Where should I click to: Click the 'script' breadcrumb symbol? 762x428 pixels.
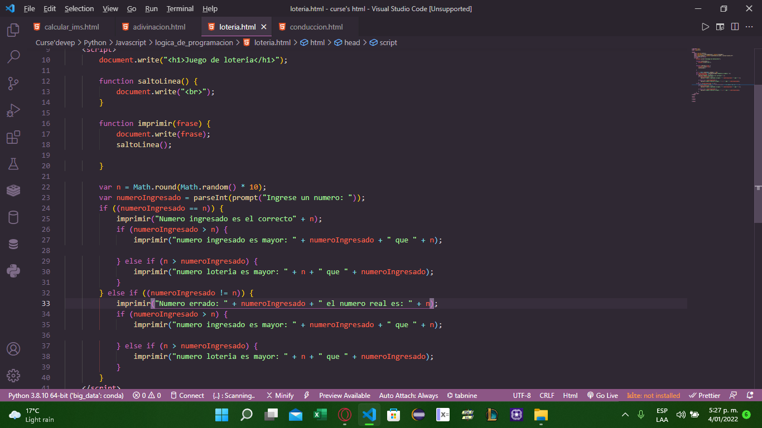383,42
